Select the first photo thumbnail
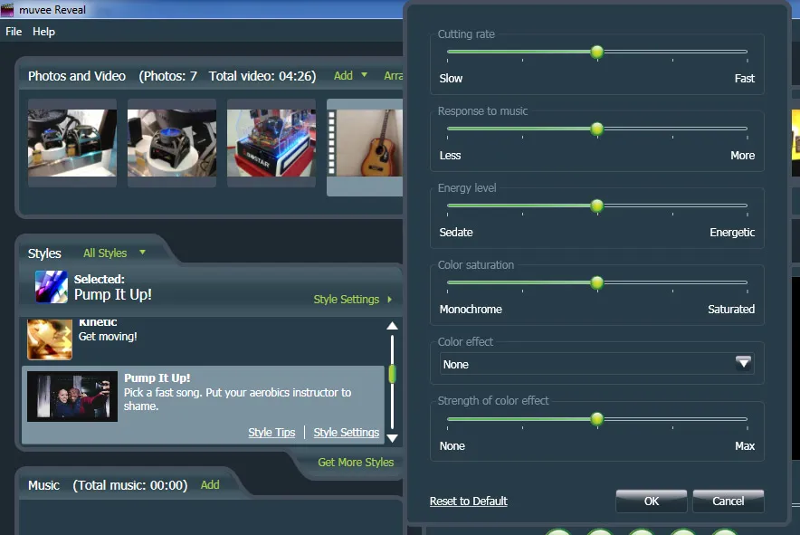This screenshot has height=535, width=800. pyautogui.click(x=71, y=143)
